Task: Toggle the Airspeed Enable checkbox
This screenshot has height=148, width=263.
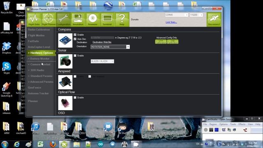Action: click(75, 76)
